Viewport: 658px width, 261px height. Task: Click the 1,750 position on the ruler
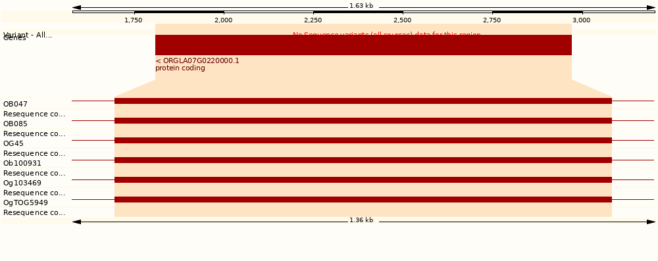pyautogui.click(x=134, y=20)
